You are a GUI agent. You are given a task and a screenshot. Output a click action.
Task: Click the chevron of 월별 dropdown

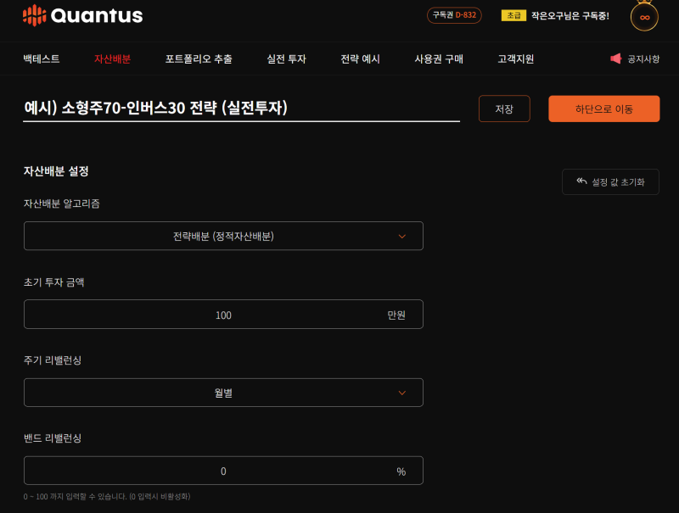pos(401,393)
